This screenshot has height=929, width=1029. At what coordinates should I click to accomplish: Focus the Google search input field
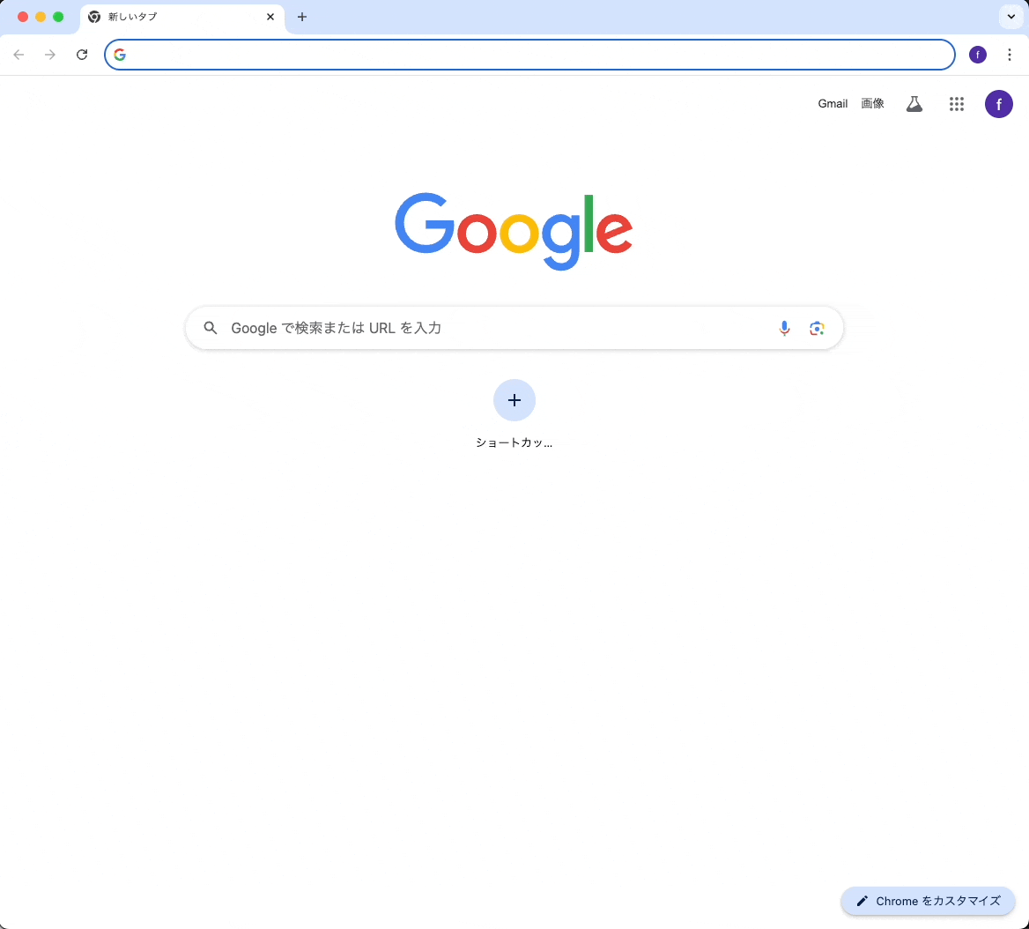click(499, 328)
